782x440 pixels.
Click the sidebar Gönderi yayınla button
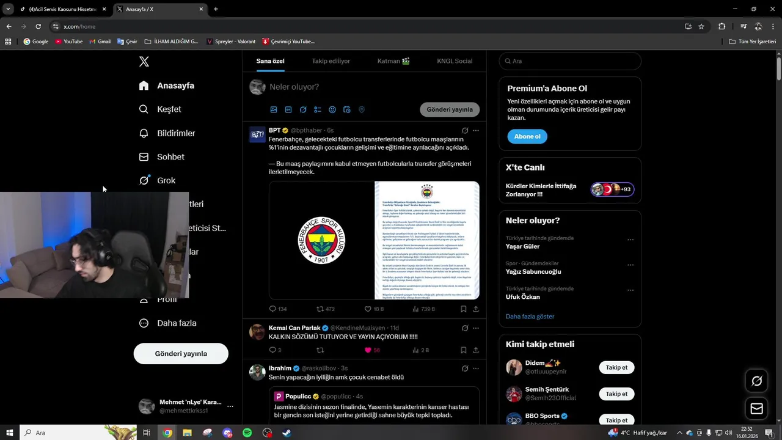pyautogui.click(x=181, y=354)
